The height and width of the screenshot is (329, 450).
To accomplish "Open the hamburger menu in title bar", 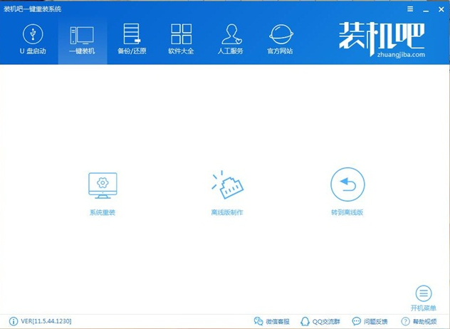I will pyautogui.click(x=410, y=9).
